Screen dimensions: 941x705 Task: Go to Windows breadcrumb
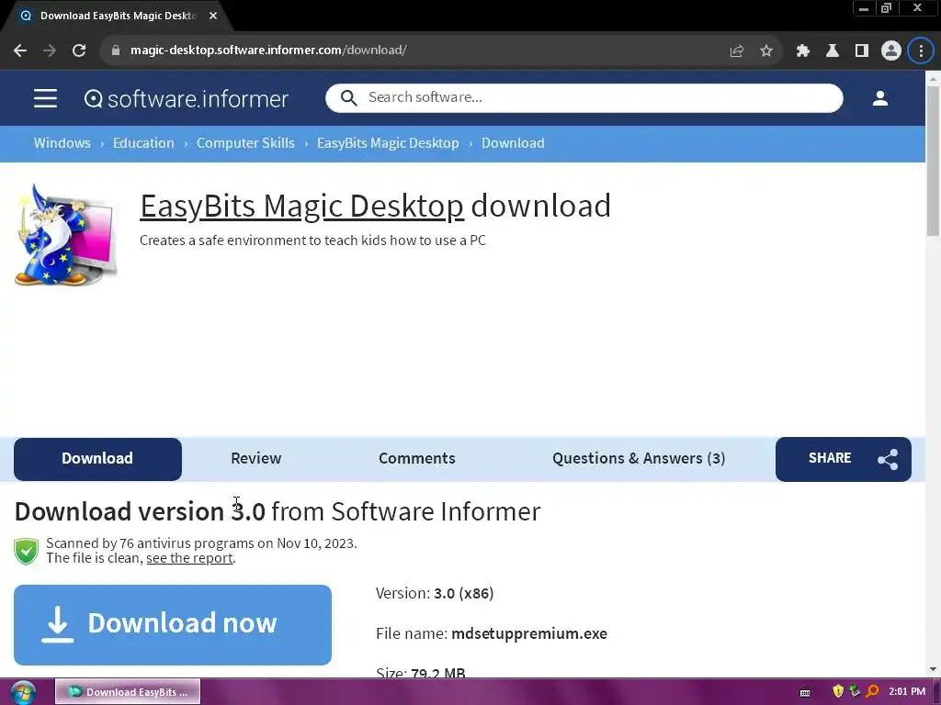click(62, 143)
